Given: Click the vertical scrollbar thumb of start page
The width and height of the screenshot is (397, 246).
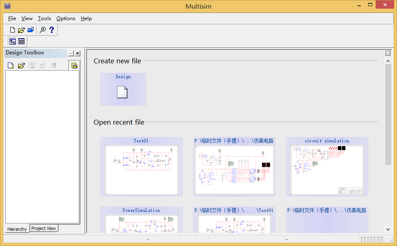Looking at the screenshot, I should click(x=388, y=114).
